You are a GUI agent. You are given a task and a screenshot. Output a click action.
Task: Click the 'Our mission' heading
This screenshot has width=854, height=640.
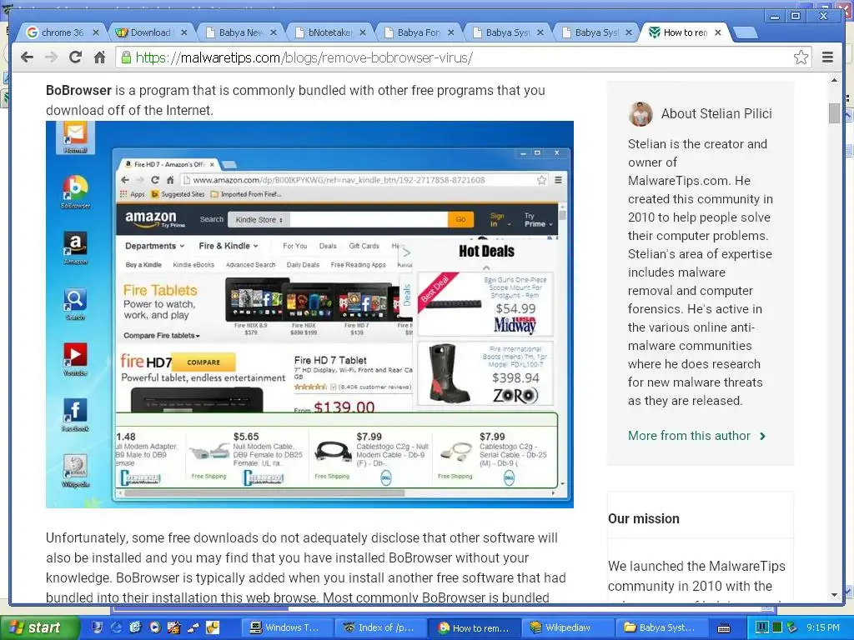click(x=644, y=518)
